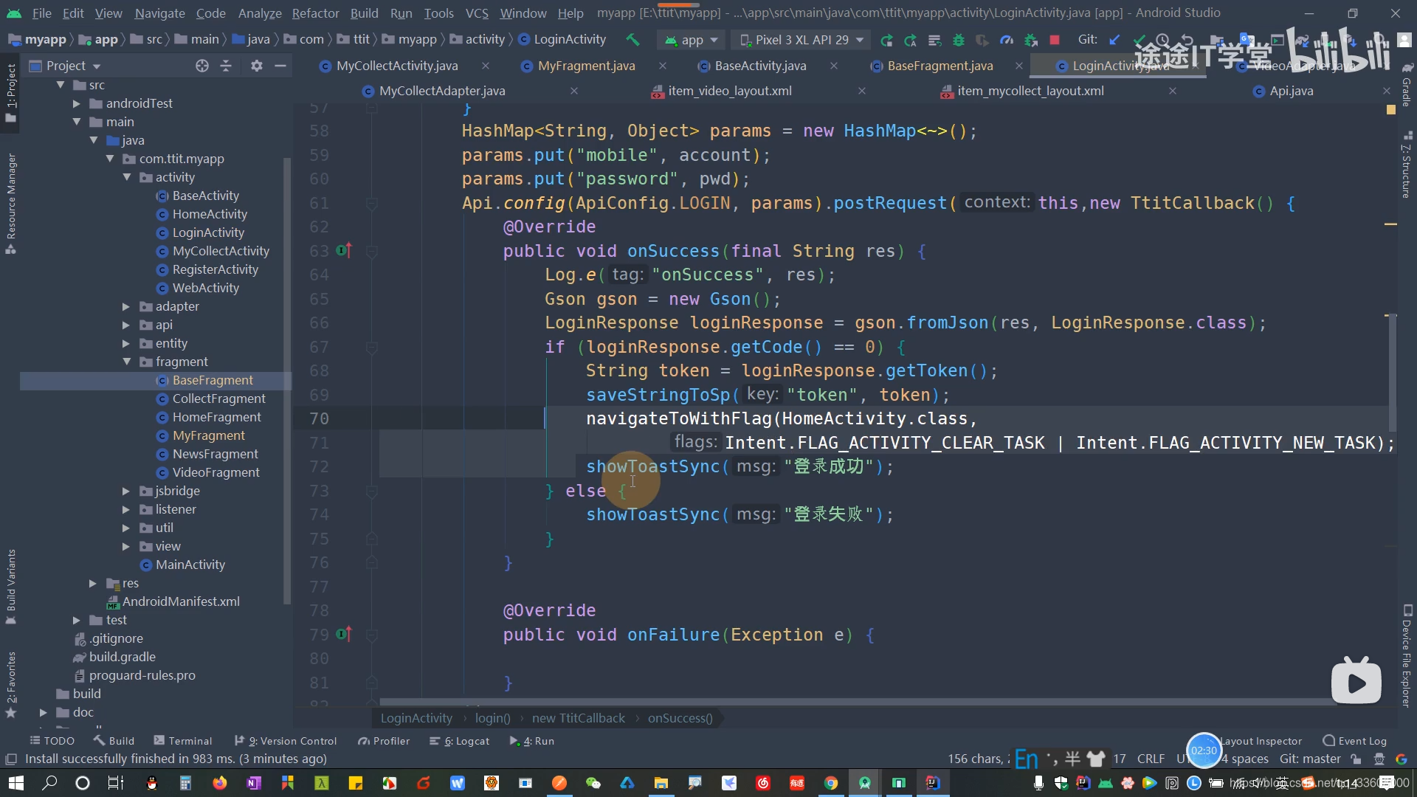Open the Profiler tool window
Viewport: 1417px width, 797px height.
tap(384, 741)
